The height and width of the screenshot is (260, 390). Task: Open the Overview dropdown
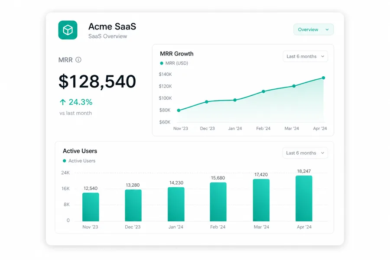point(313,29)
